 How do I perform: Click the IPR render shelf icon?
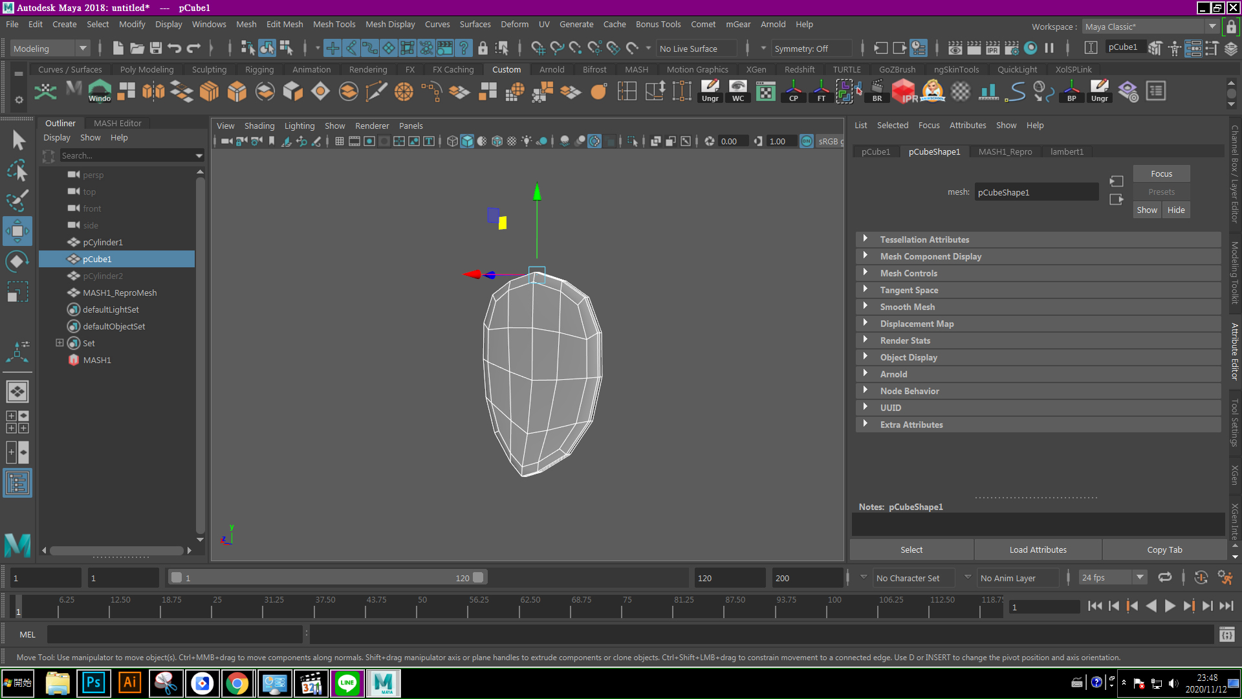click(904, 91)
